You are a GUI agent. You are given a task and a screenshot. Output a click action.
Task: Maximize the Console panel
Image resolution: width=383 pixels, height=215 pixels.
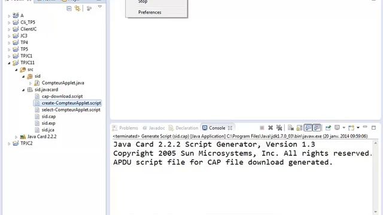(x=373, y=127)
